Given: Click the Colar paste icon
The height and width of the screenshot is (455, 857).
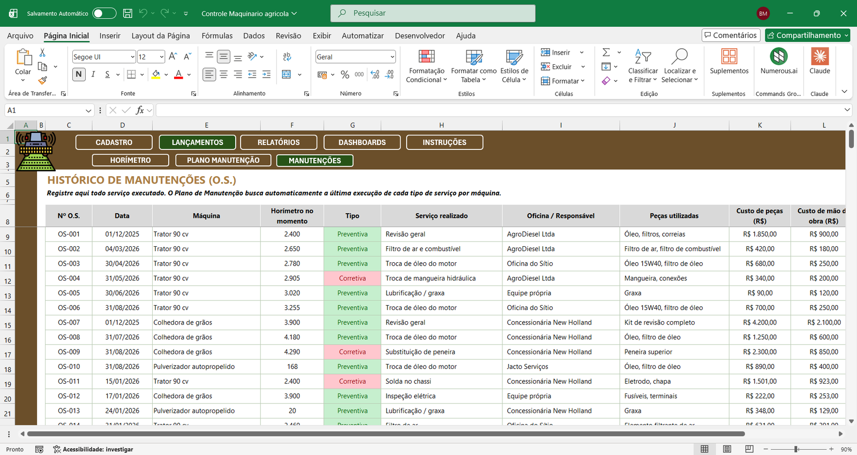Looking at the screenshot, I should click(23, 57).
